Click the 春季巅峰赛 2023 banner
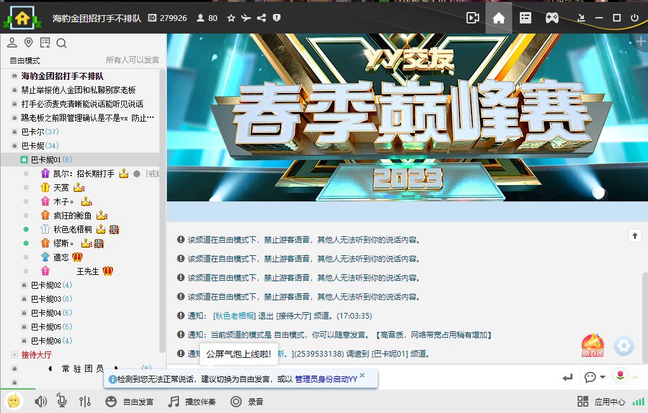This screenshot has height=413, width=648. pyautogui.click(x=407, y=118)
